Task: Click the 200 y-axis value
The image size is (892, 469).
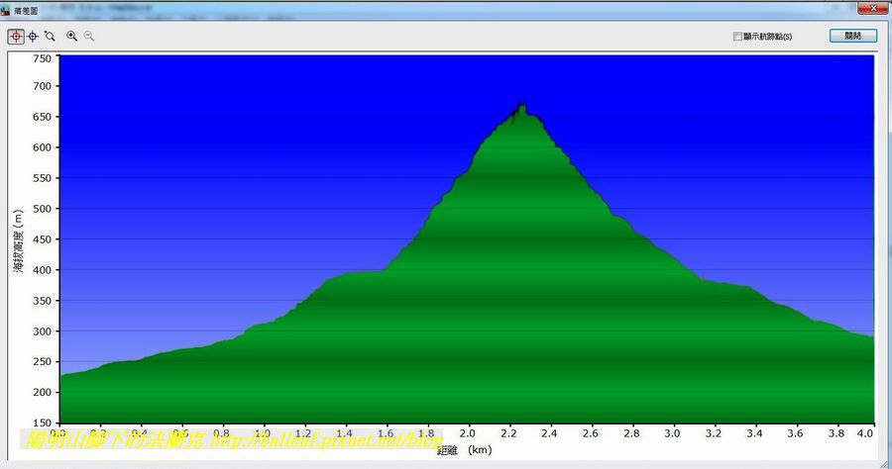Action: (42, 393)
